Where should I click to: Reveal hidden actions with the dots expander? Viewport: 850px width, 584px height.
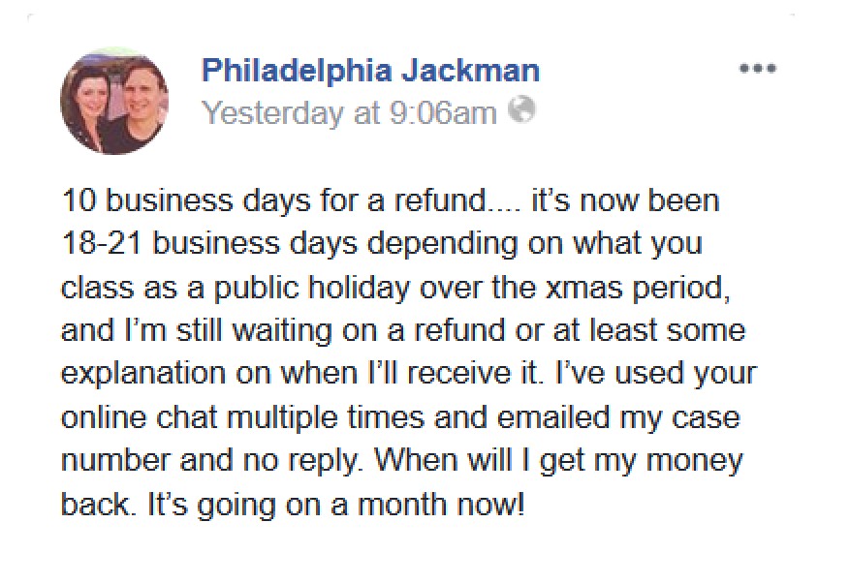click(757, 68)
